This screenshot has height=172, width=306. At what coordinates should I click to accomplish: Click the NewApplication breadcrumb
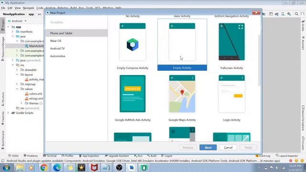14,14
